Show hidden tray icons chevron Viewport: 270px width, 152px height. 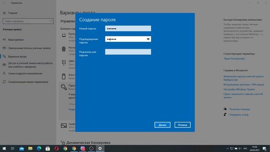(227, 149)
